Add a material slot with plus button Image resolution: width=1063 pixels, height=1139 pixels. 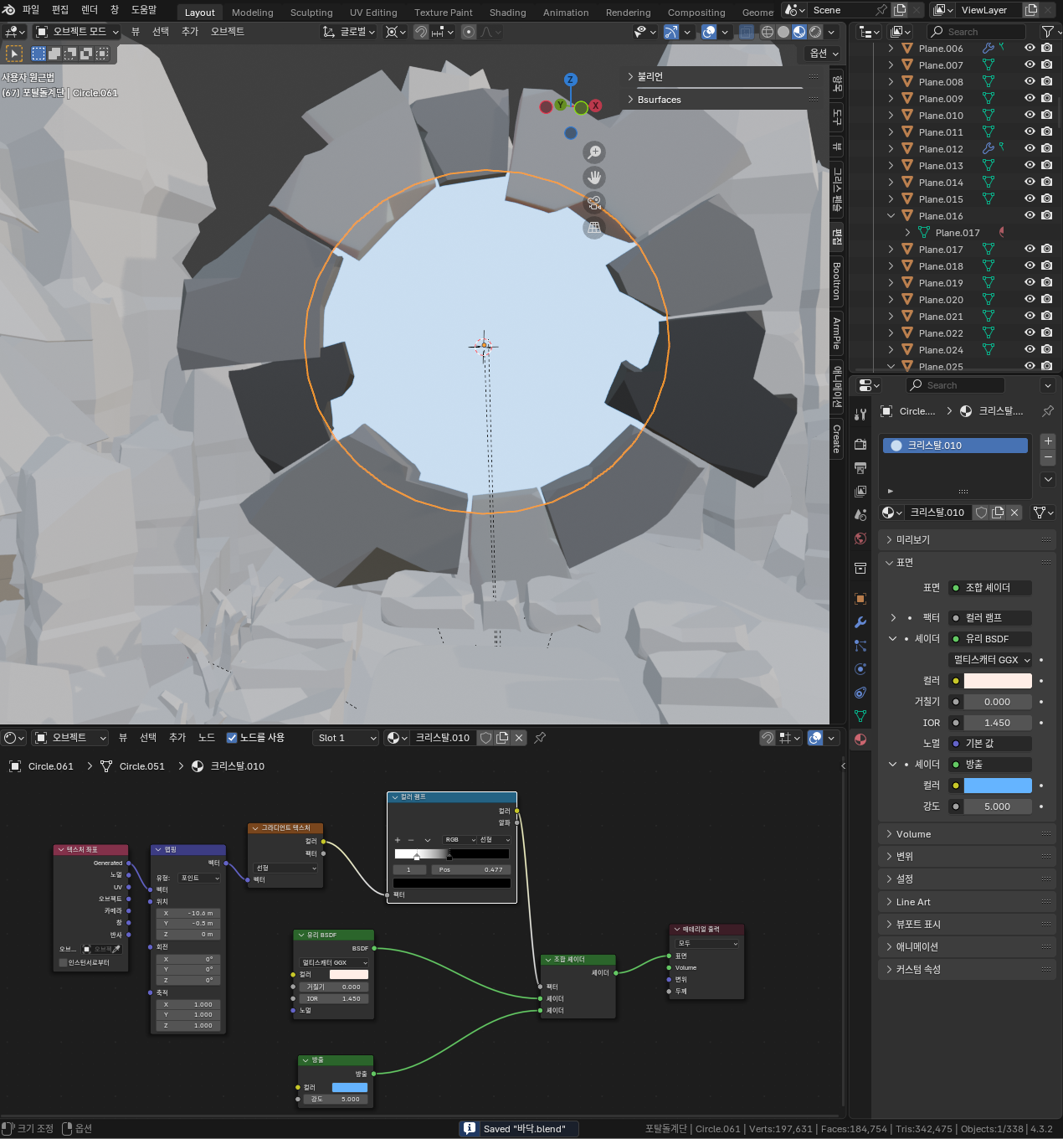1048,441
